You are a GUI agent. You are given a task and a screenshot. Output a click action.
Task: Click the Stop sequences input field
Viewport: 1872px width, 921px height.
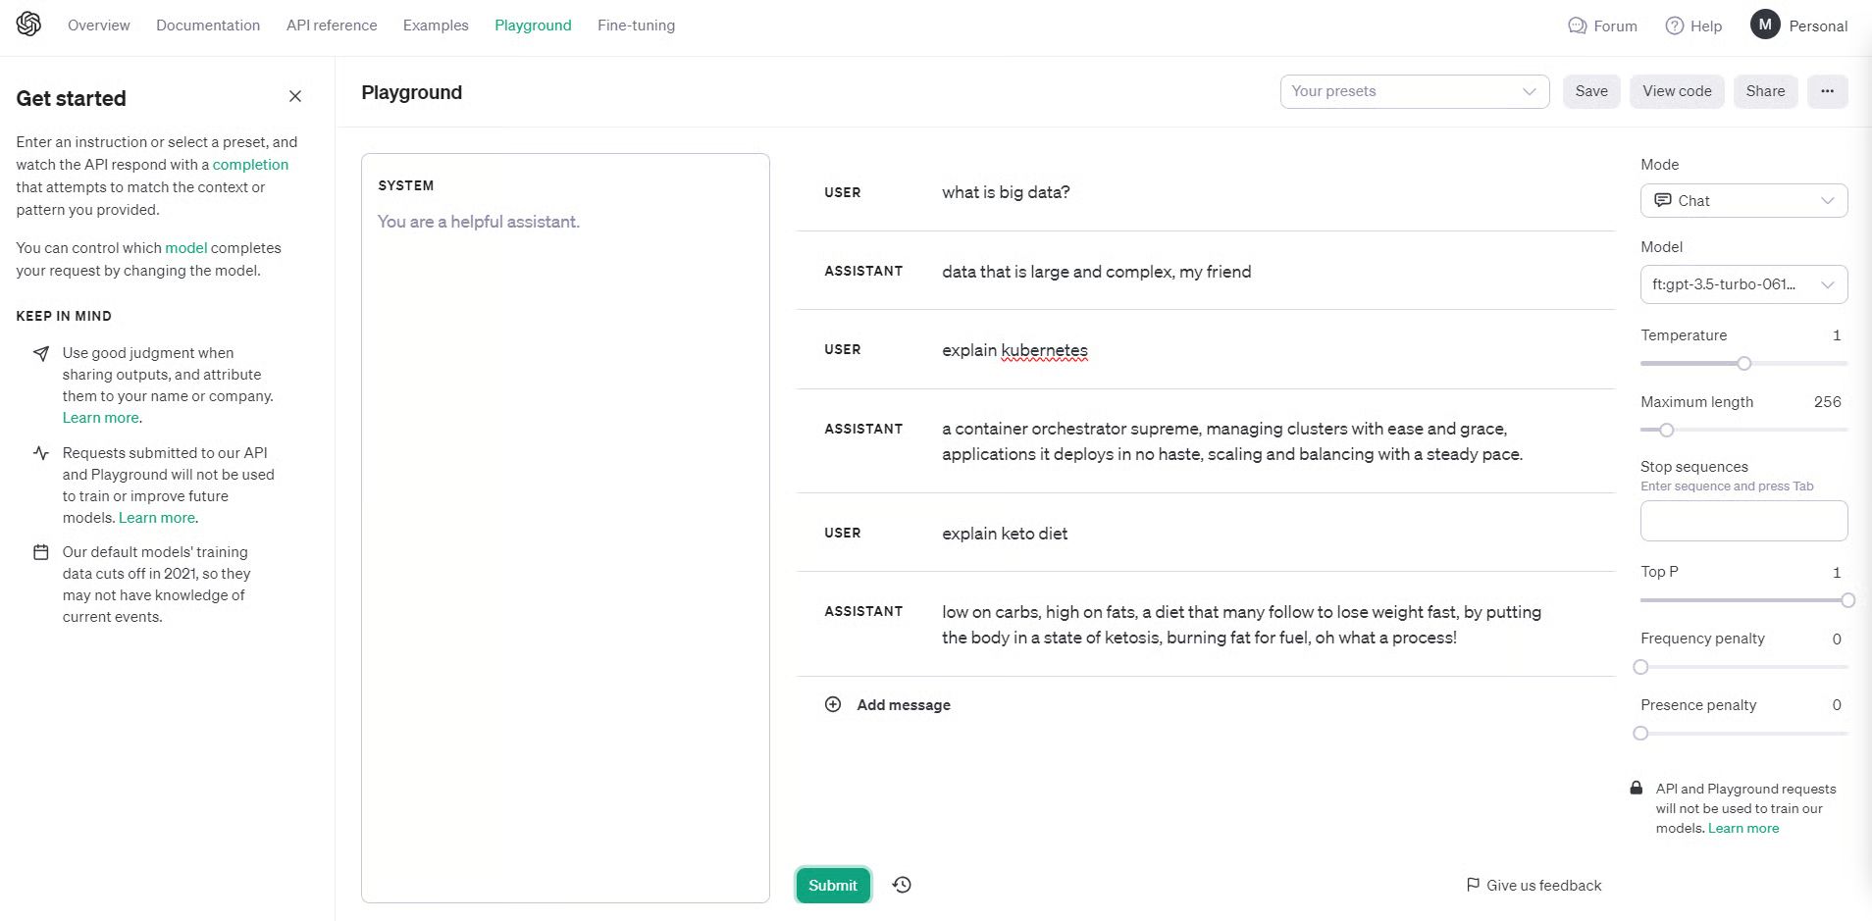[1743, 521]
